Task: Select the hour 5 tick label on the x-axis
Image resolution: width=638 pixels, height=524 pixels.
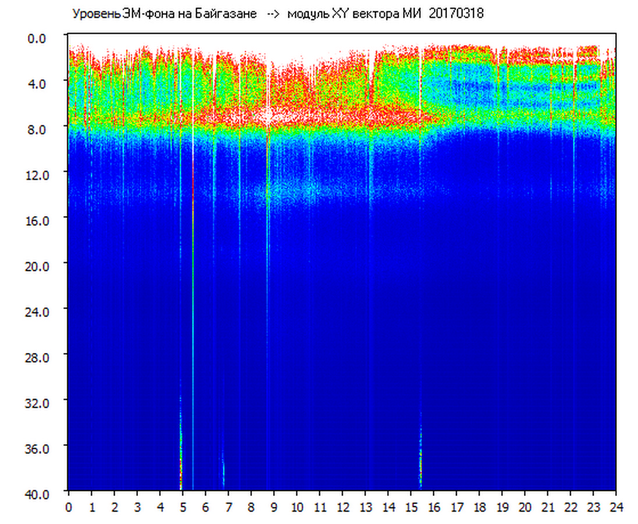Action: [183, 507]
